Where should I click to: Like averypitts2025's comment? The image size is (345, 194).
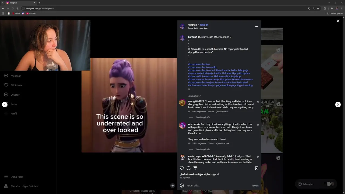[258, 102]
